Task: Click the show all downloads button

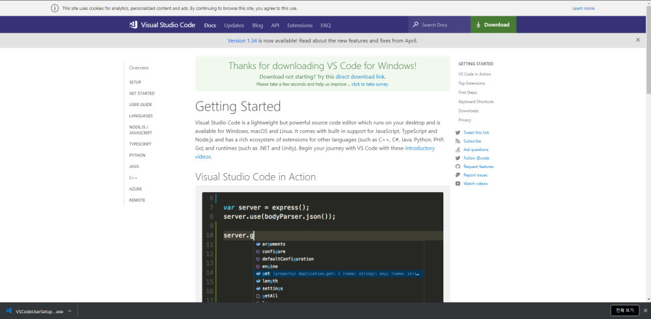Action: point(625,311)
